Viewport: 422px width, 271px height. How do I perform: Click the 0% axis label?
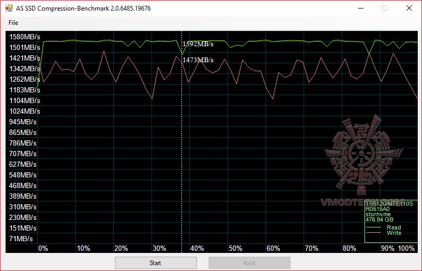(43, 249)
